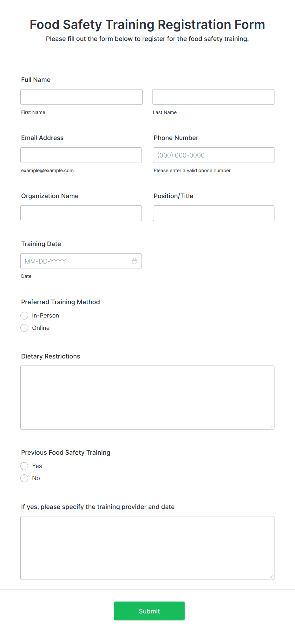Viewport: 295px width, 636px height.
Task: Select the In-Person training method
Action: pyautogui.click(x=24, y=316)
